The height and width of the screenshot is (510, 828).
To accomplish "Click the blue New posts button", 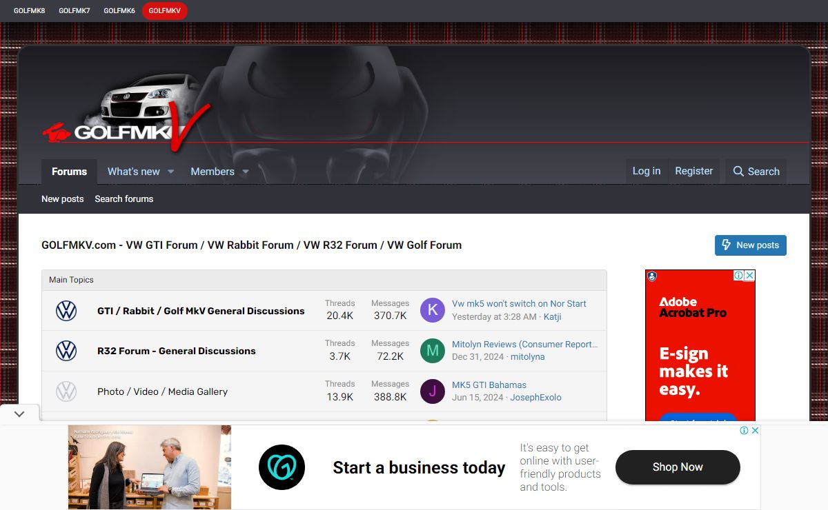I will pos(750,245).
